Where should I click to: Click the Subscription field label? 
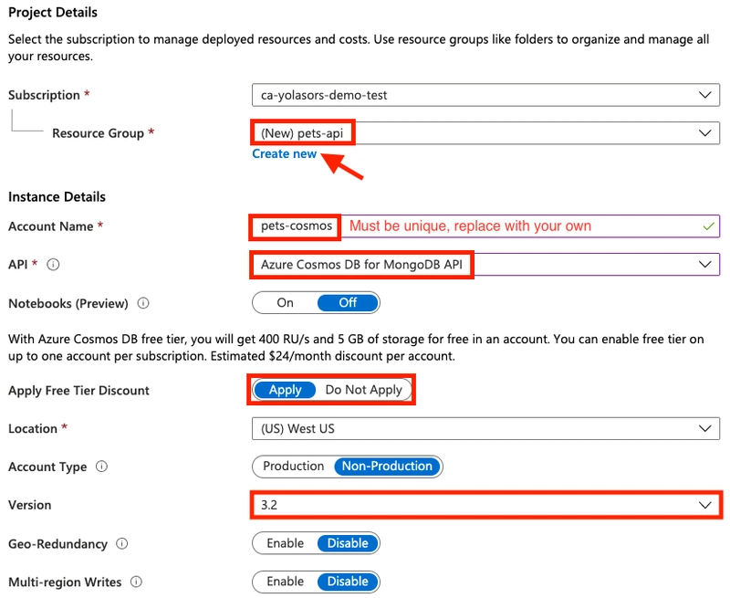(44, 95)
